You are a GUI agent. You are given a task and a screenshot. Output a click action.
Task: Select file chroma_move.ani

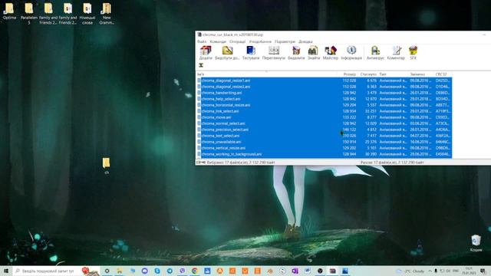coord(324,117)
